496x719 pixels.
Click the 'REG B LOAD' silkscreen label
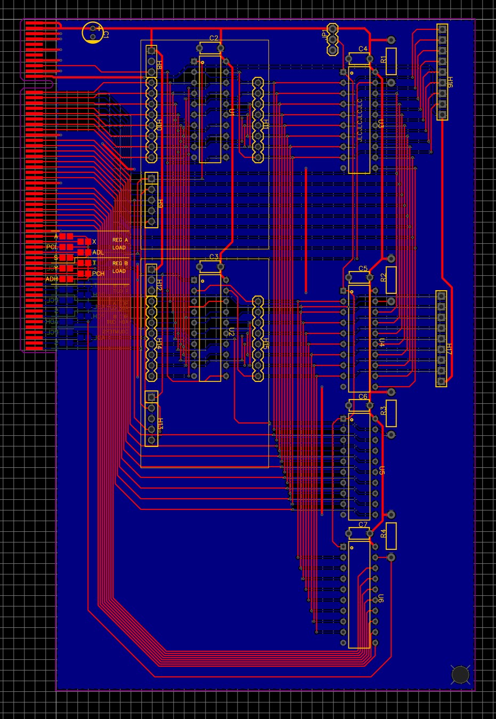coord(120,267)
